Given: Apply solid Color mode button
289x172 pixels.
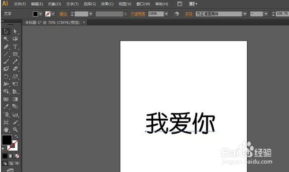Looking at the screenshot, I should [x=5, y=156].
